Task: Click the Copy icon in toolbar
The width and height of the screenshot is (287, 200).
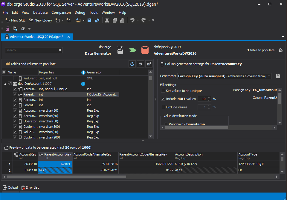Action: point(115,20)
